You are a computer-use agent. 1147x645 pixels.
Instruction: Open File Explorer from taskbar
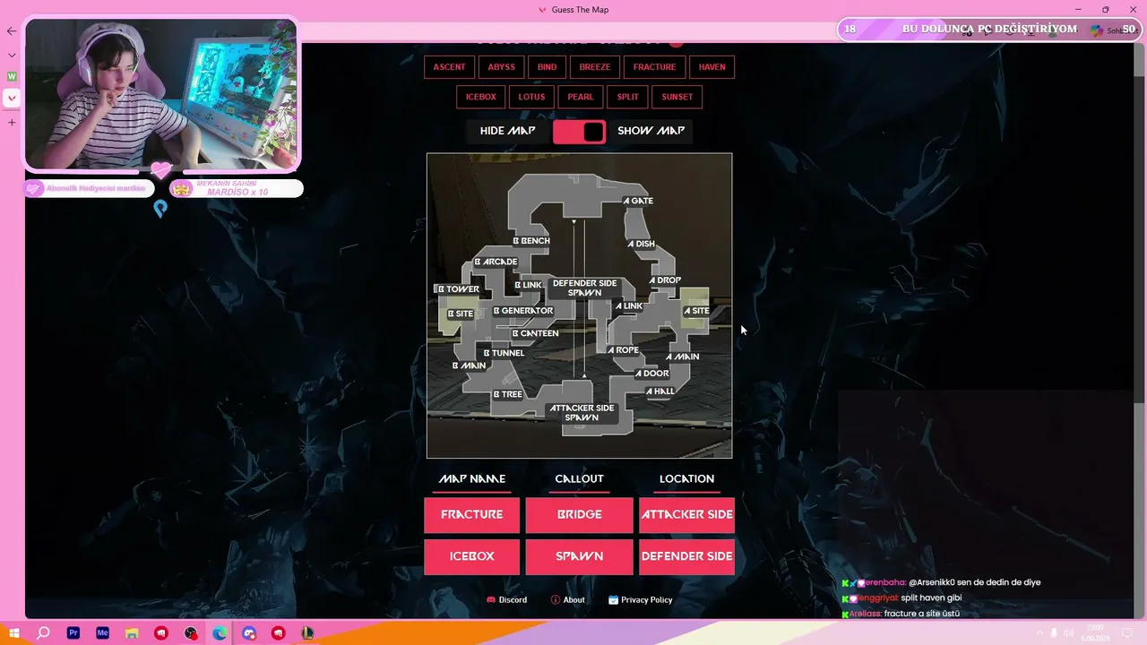coord(132,633)
